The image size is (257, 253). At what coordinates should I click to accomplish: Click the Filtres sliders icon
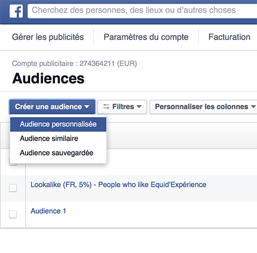tap(106, 107)
